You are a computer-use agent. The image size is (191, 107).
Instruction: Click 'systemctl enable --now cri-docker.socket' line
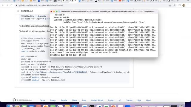coord(43,80)
